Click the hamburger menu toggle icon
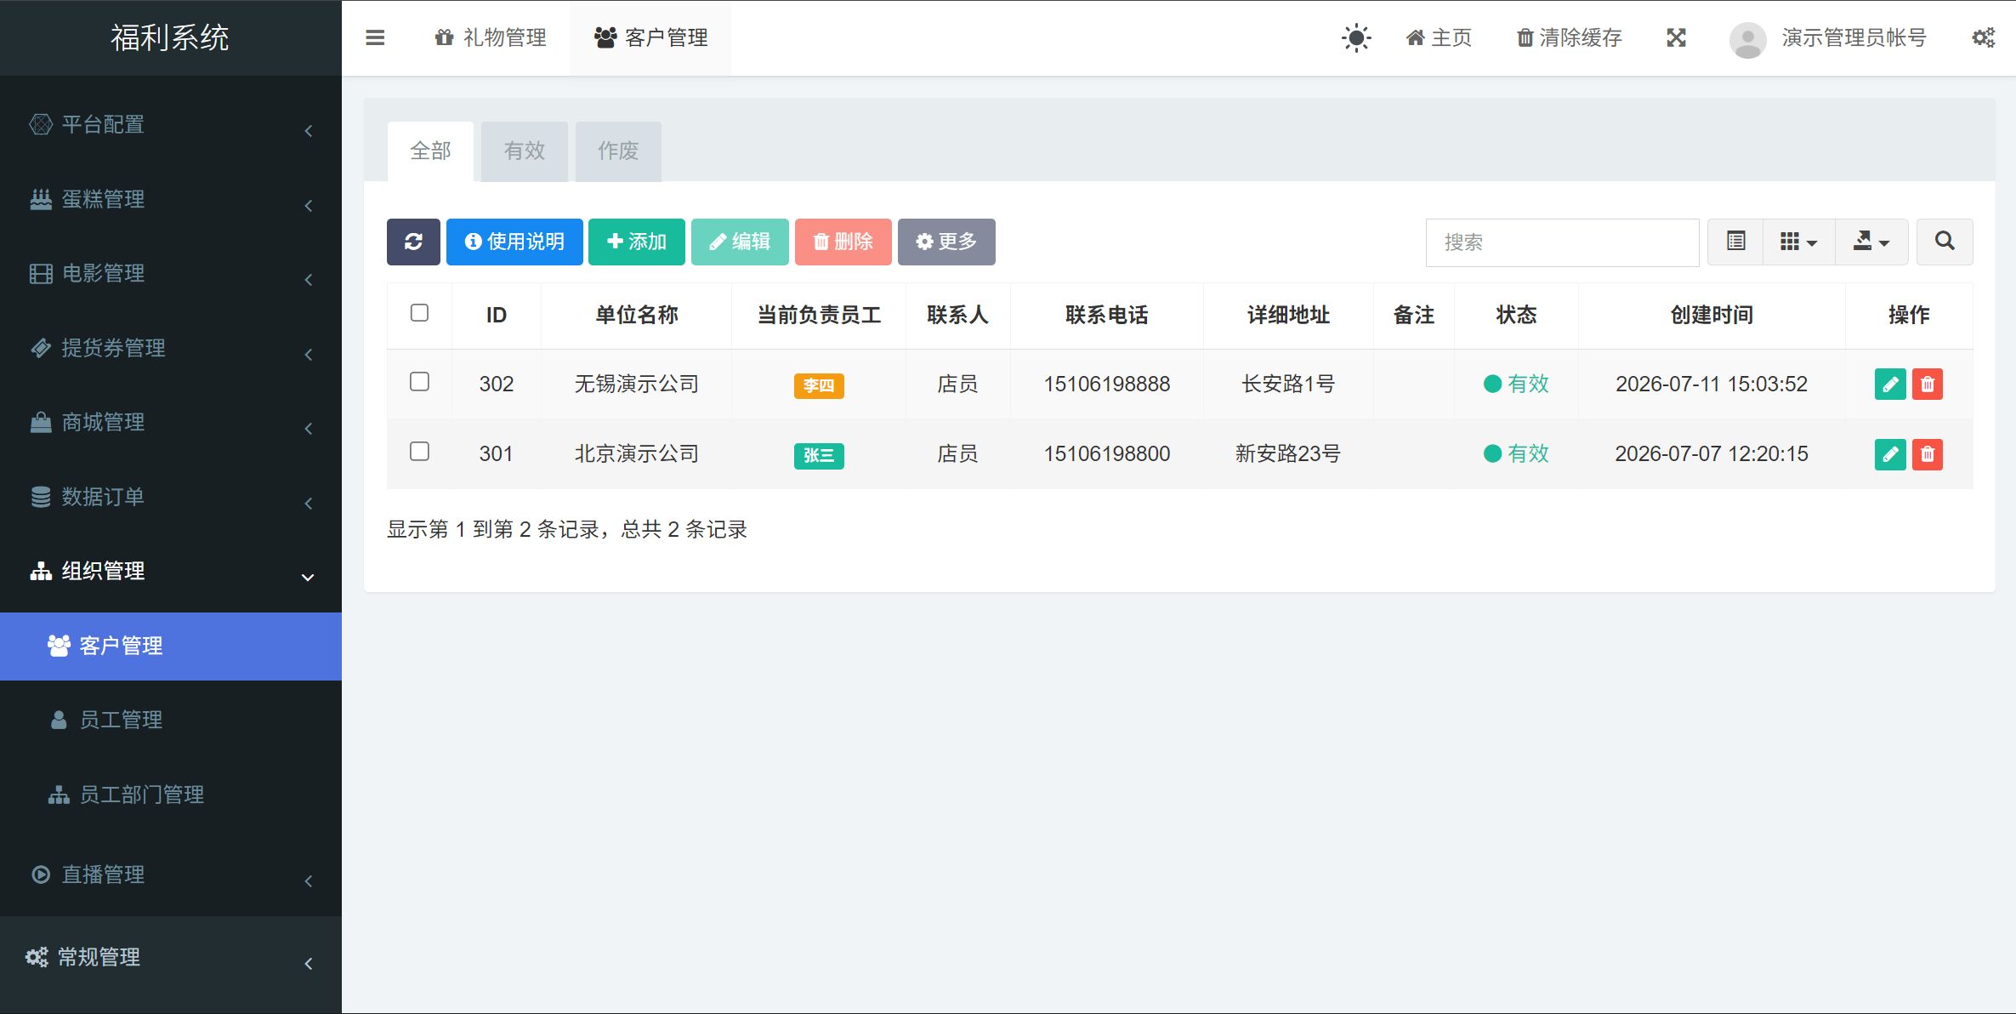Viewport: 2016px width, 1014px height. click(375, 37)
